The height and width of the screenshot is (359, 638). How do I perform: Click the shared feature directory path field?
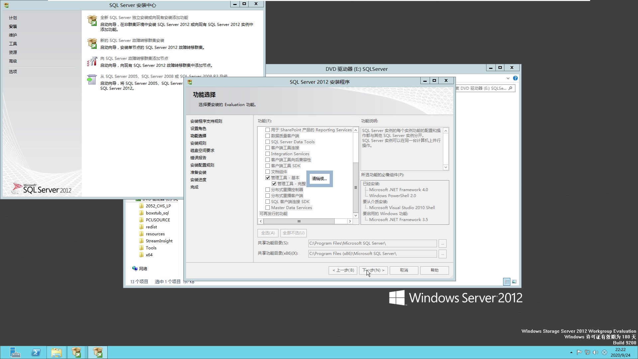point(372,243)
